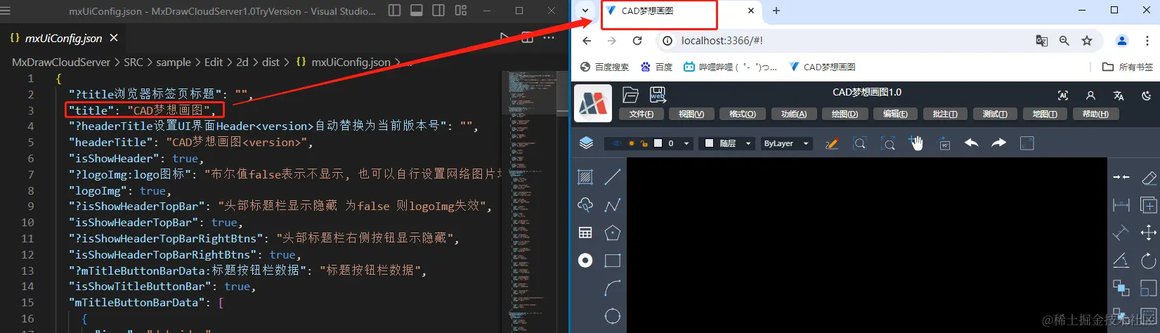
Task: Select the revision cloud tool
Action: click(585, 204)
